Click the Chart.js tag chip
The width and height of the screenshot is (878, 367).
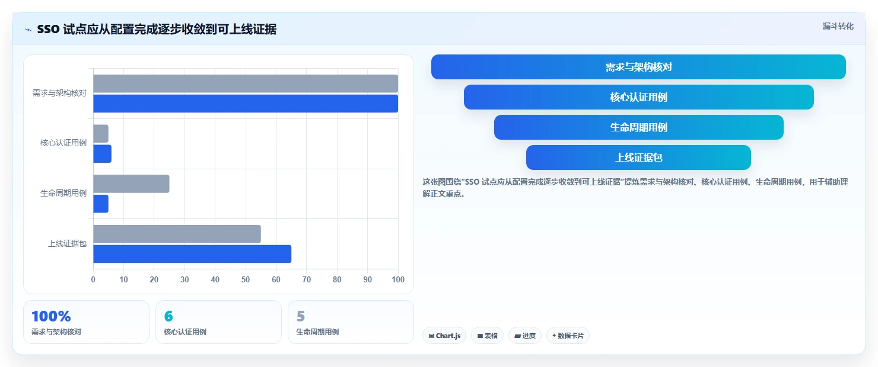click(x=444, y=336)
